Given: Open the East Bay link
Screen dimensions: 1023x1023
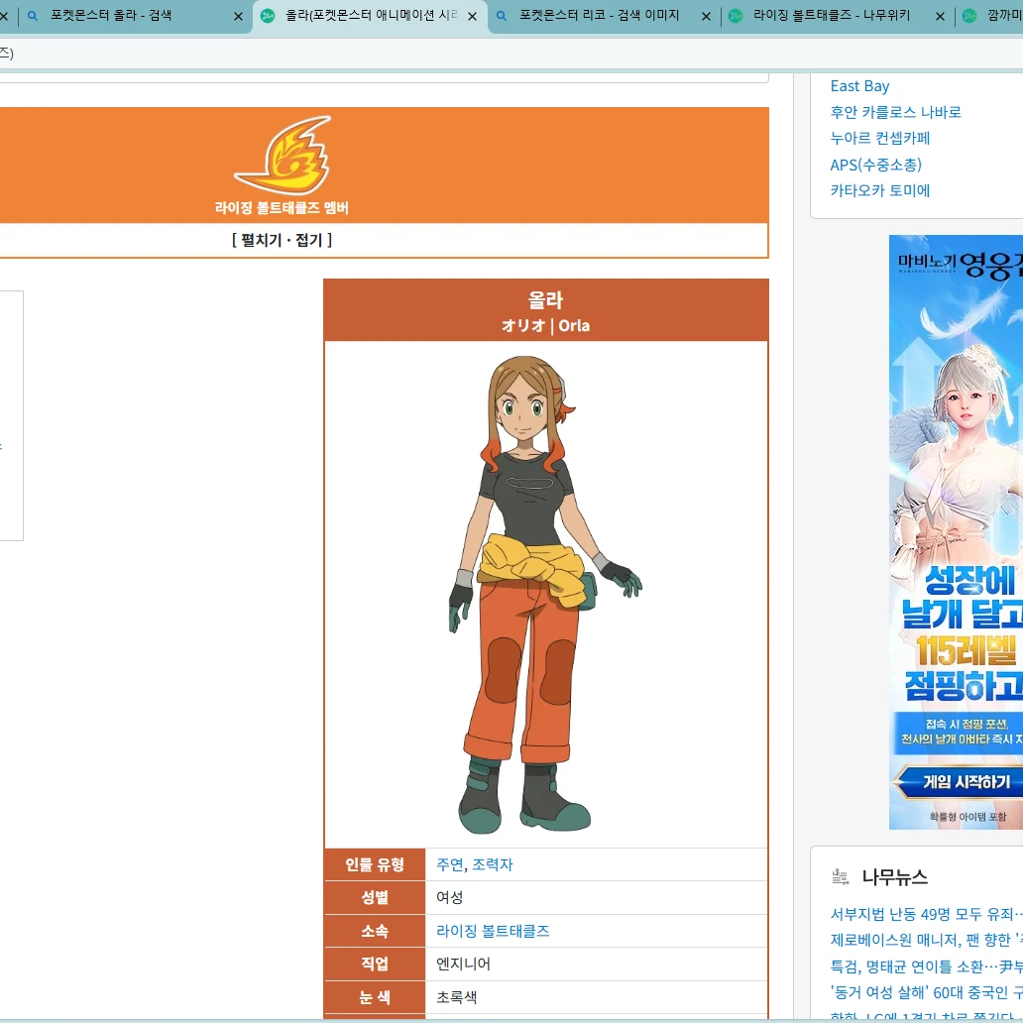Looking at the screenshot, I should [x=859, y=86].
